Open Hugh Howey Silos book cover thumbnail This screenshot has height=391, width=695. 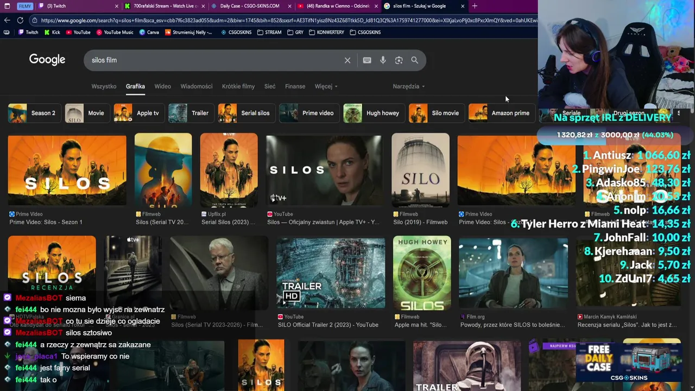pos(422,273)
